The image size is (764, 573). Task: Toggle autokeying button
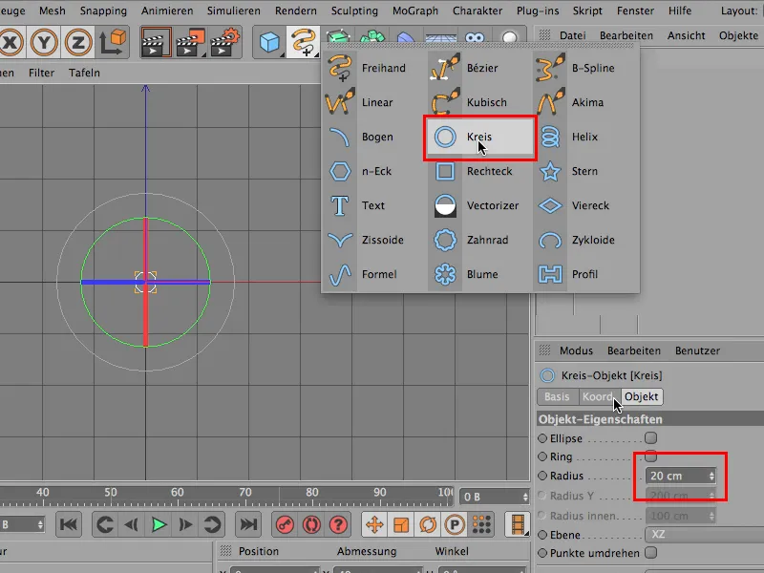click(x=311, y=524)
